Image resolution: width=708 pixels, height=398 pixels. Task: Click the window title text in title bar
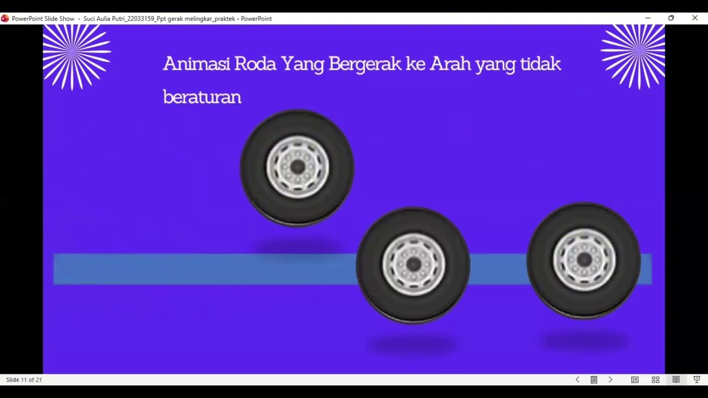coord(142,18)
